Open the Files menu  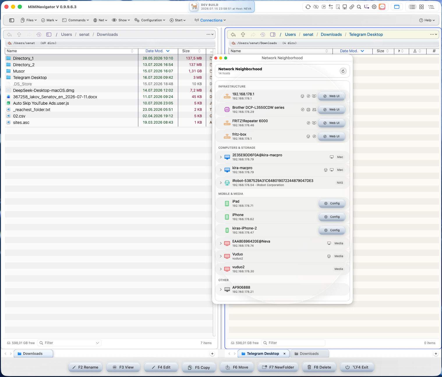pos(29,20)
